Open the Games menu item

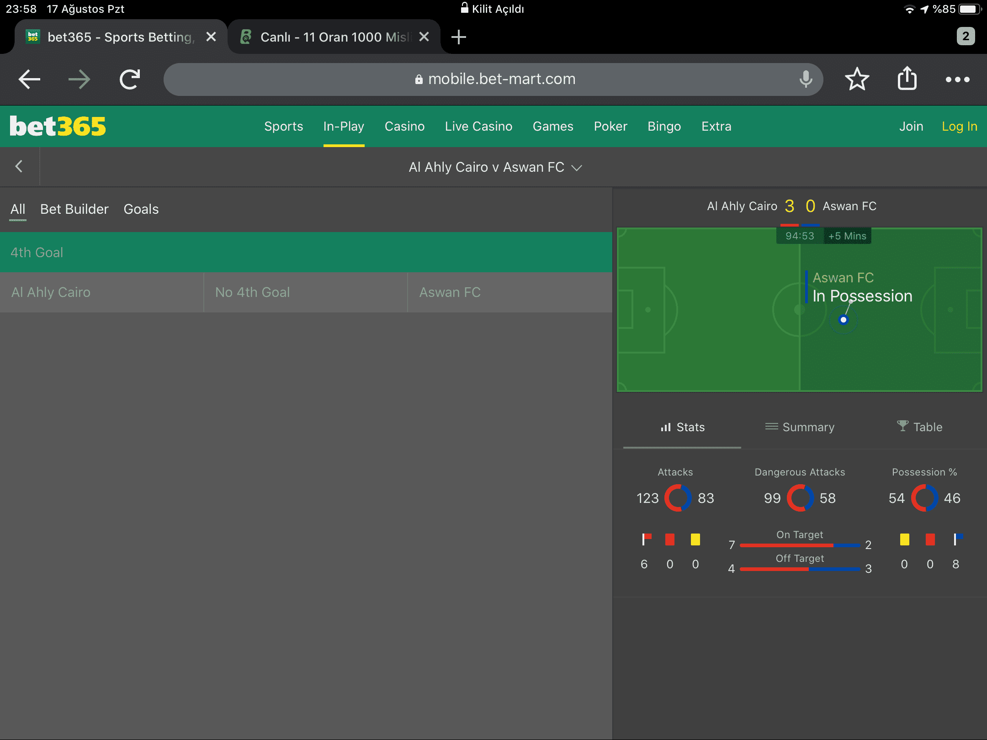(553, 127)
